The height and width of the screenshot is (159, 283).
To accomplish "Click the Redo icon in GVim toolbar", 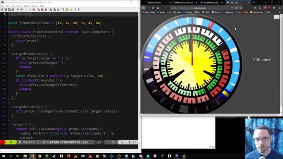I will pyautogui.click(x=22, y=9).
